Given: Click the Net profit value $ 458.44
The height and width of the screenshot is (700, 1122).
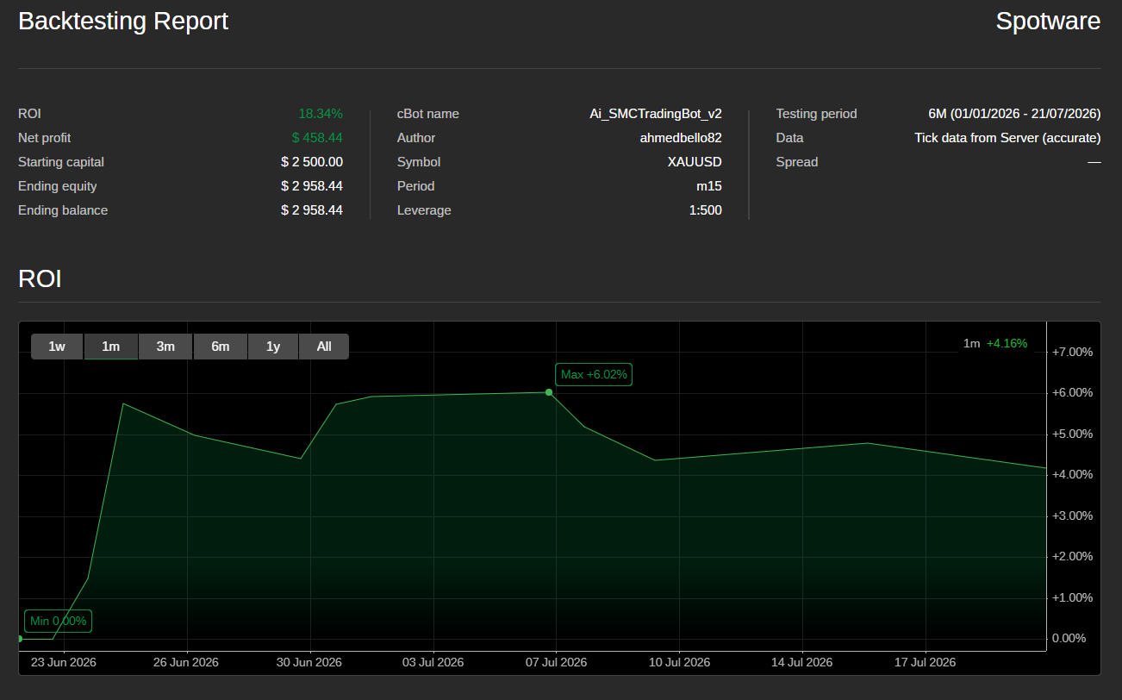Looking at the screenshot, I should [x=317, y=138].
